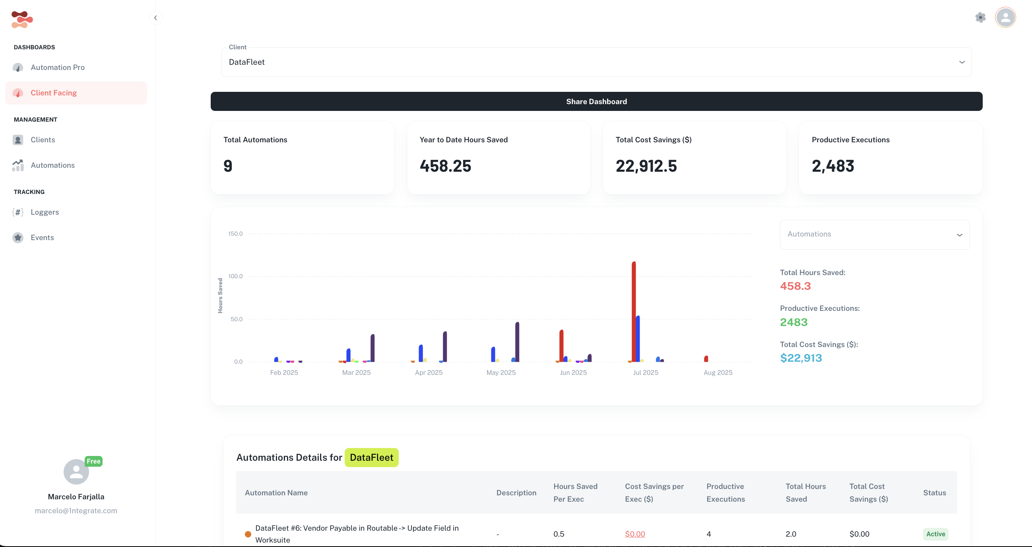Open Automation Pro dashboard
Viewport: 1032px width, 547px height.
[76, 67]
